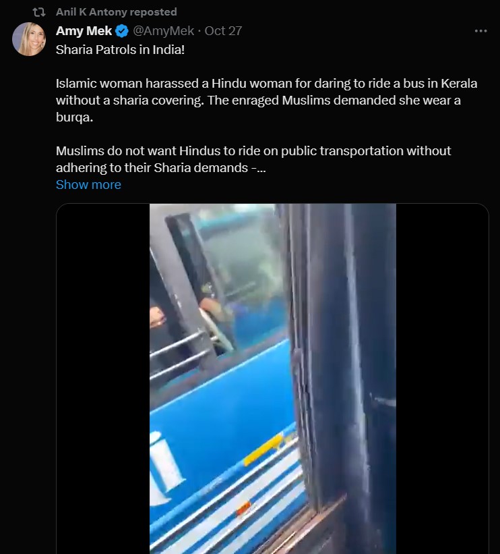
Task: Click the truncated 'Sharia demands -…' line
Action: tap(210, 168)
